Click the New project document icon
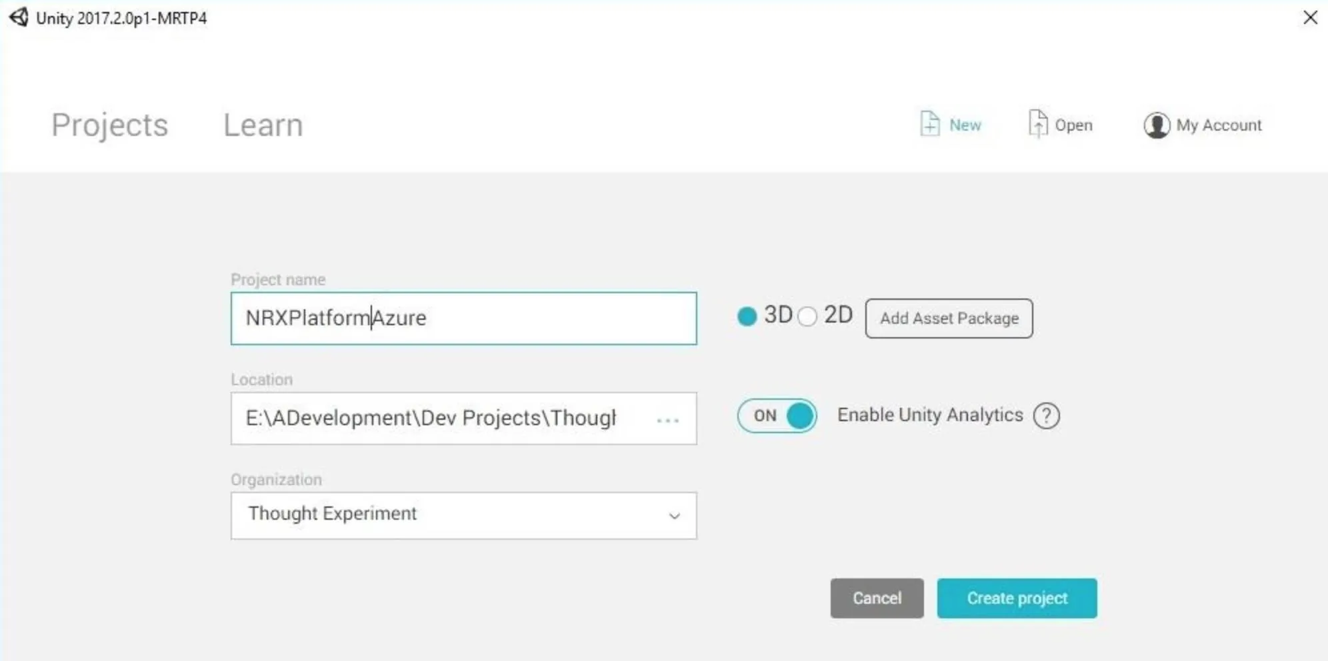1328x661 pixels. [929, 124]
